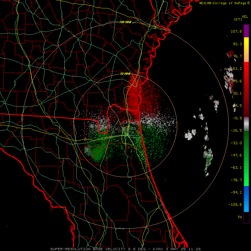The height and width of the screenshot is (251, 251).
Task: Click the [KT] units label
Action: [x=238, y=19]
